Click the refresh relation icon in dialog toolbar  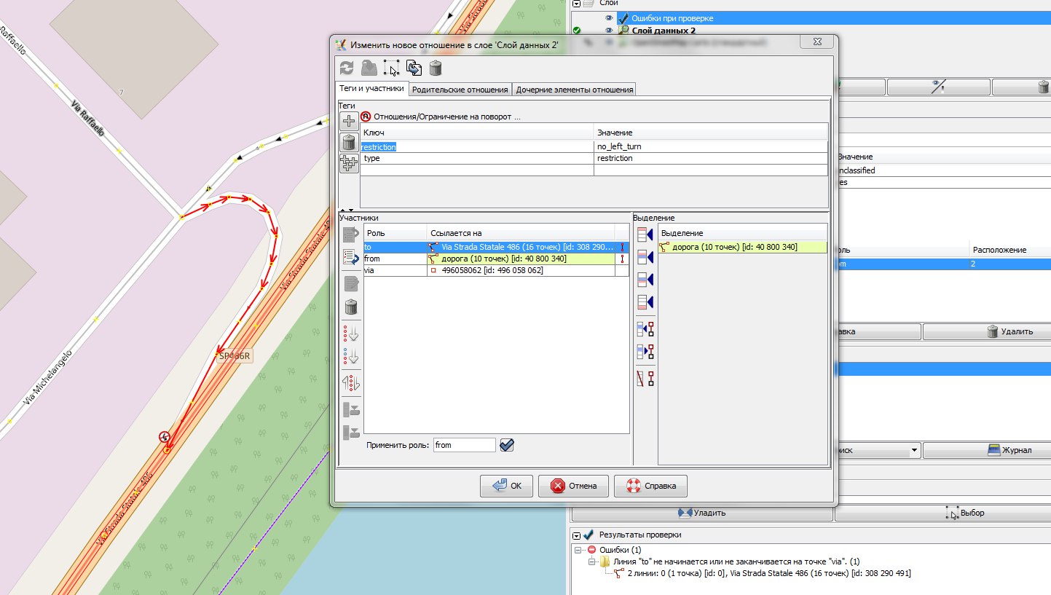pyautogui.click(x=347, y=68)
